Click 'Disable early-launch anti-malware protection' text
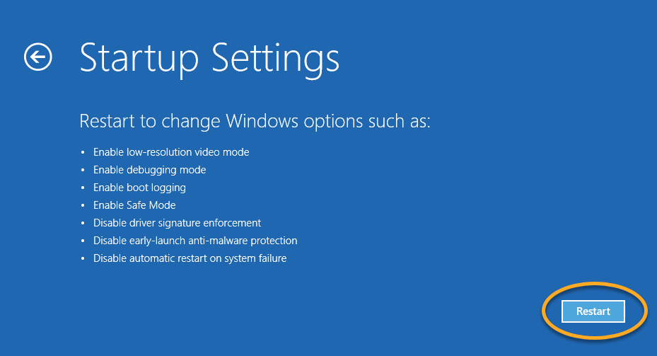 point(195,241)
